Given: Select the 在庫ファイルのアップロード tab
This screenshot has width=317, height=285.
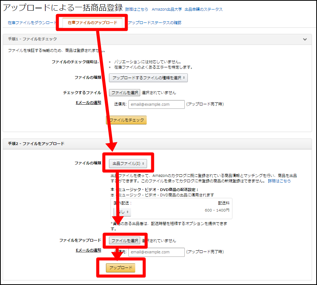Looking at the screenshot, I should (92, 23).
